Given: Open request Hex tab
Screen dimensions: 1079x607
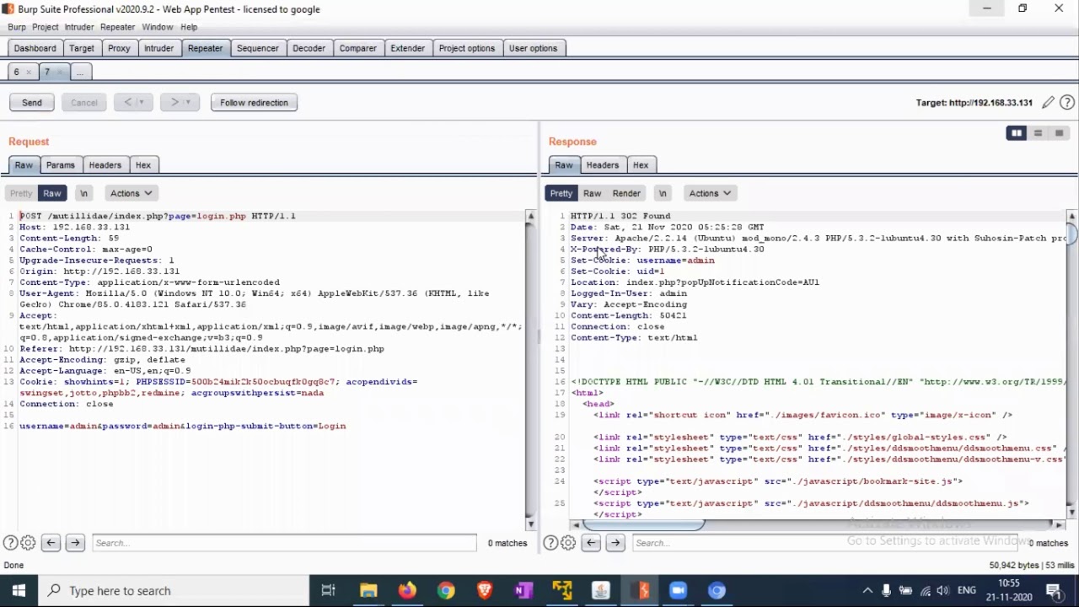Looking at the screenshot, I should pos(143,165).
